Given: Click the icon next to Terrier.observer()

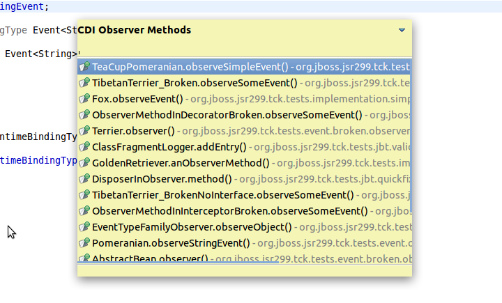Looking at the screenshot, I should (84, 131).
